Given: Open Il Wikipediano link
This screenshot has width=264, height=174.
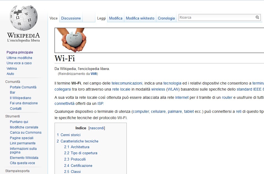Looking at the screenshot, I should tap(21, 98).
